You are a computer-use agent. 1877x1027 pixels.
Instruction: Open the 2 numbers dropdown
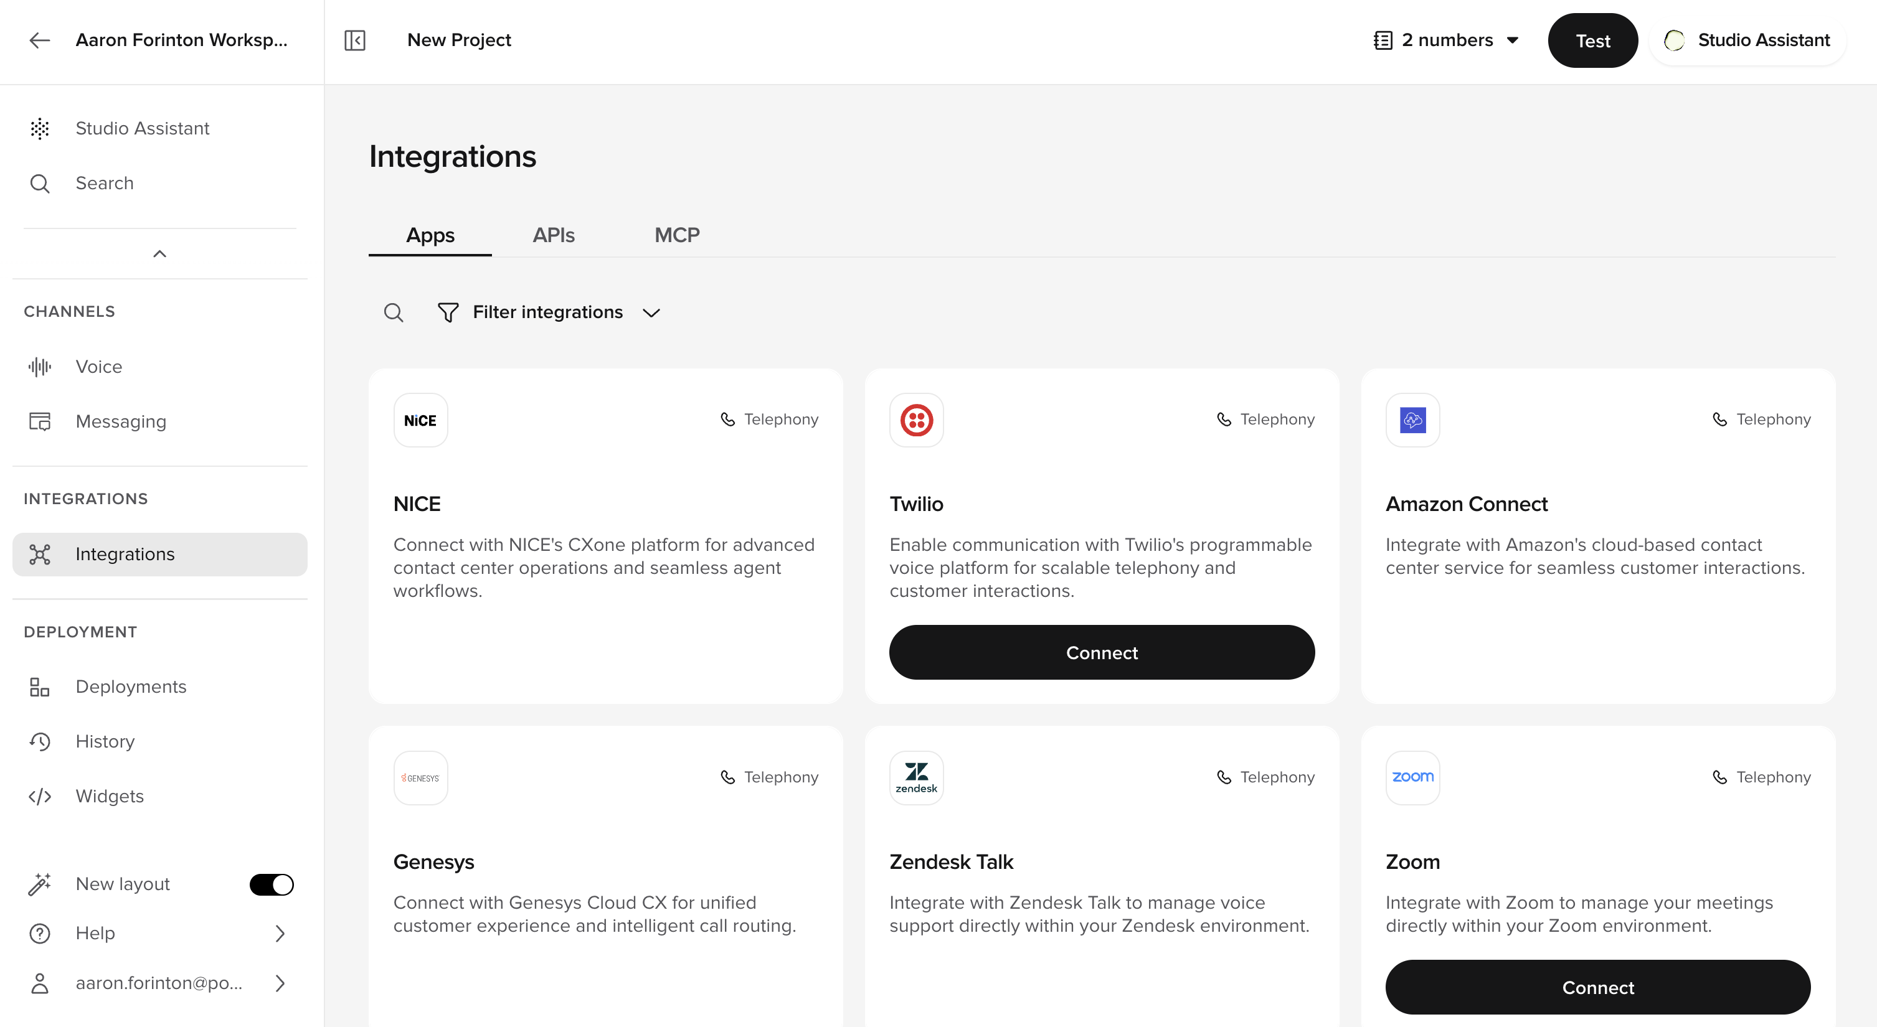point(1447,40)
